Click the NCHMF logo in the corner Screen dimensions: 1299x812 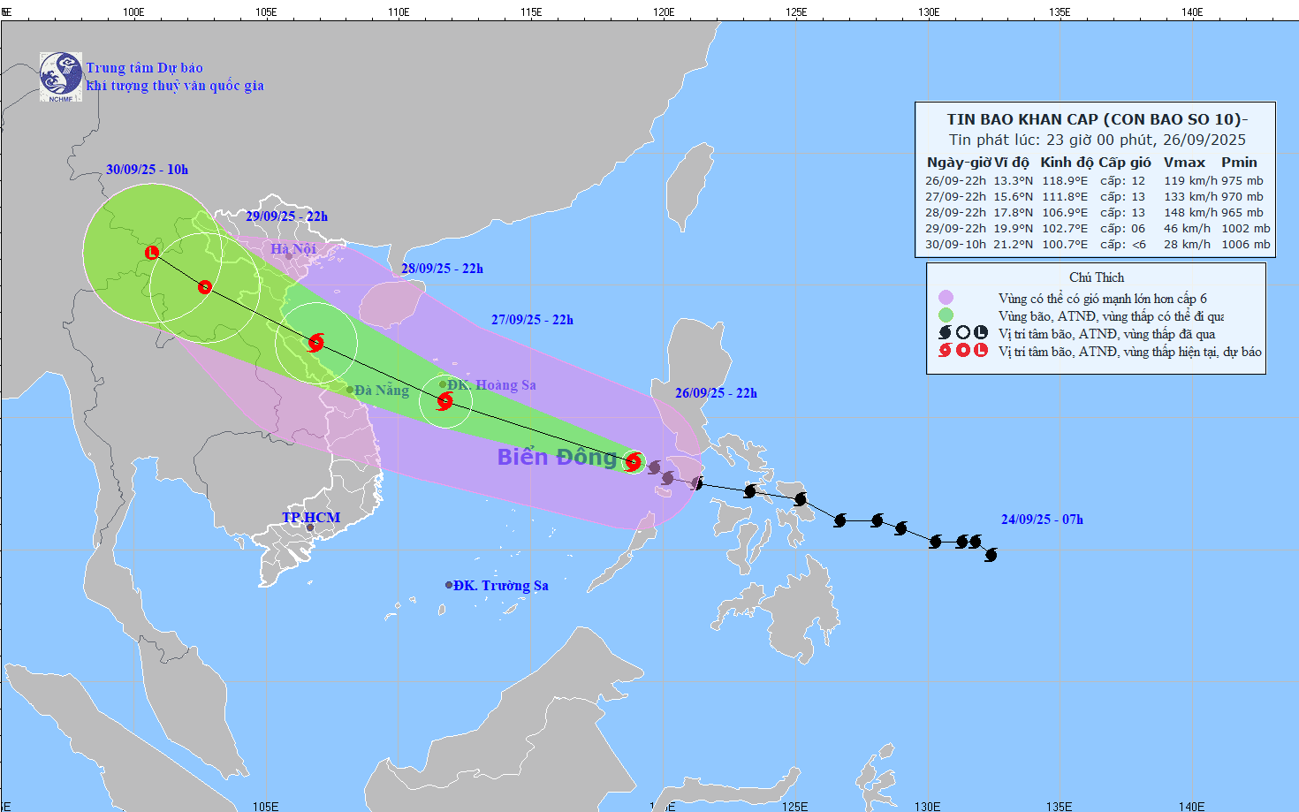tap(61, 77)
